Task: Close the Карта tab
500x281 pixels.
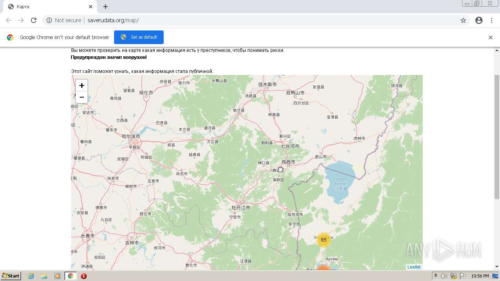Action: tap(91, 7)
